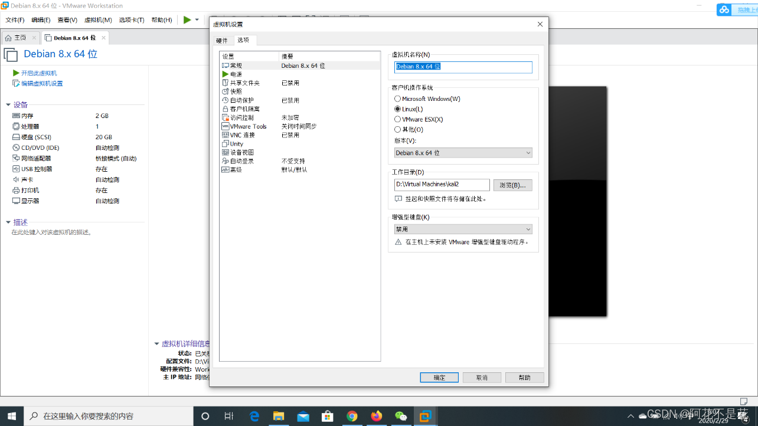The image size is (758, 426).
Task: Select 常规 row icon in settings list
Action: pos(225,65)
